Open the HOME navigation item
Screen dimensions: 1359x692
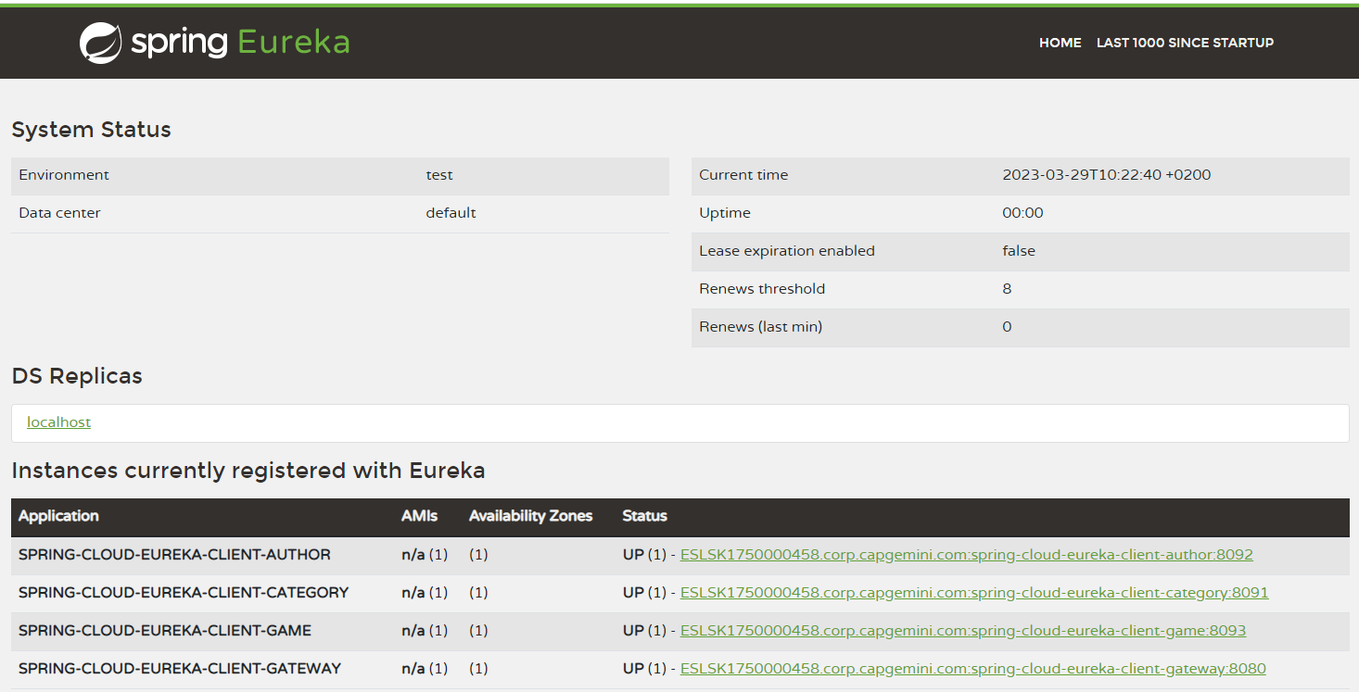coord(1060,43)
